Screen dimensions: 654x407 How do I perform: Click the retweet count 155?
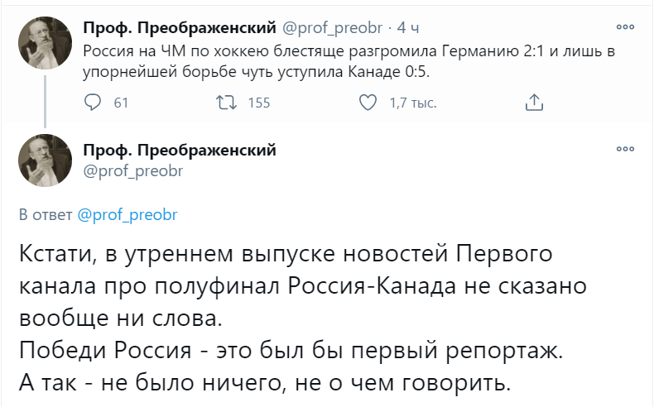click(259, 103)
